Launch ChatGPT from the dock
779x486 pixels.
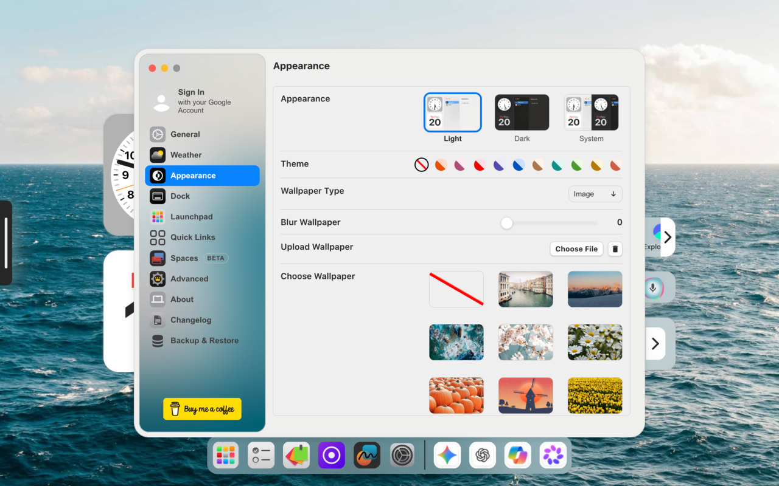tap(483, 455)
